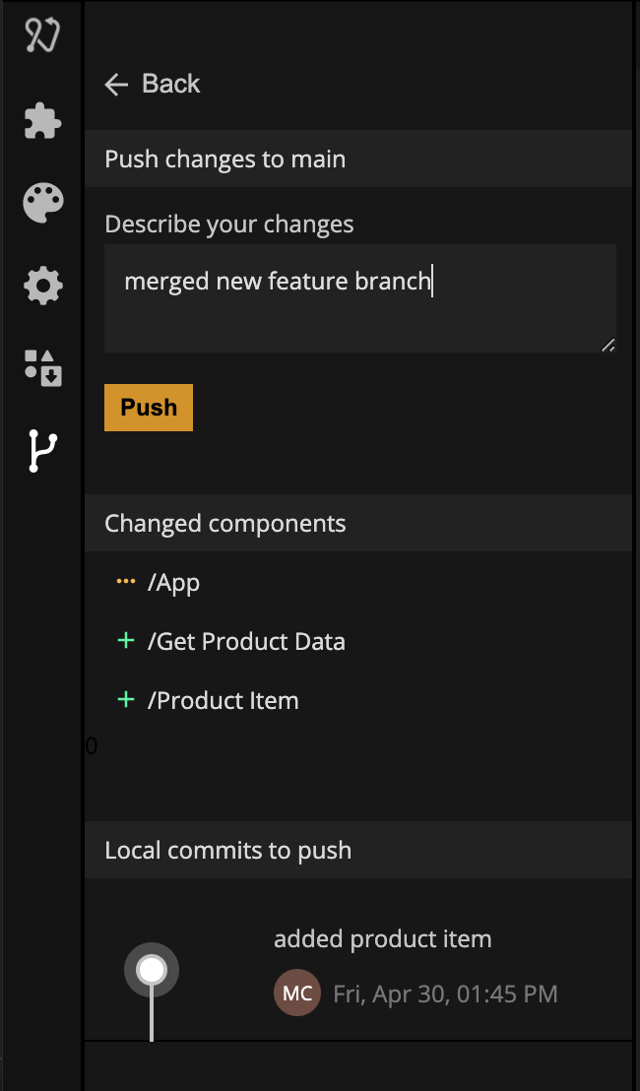This screenshot has width=640, height=1091.
Task: Click the green plus beside /Product Item
Action: coord(125,700)
